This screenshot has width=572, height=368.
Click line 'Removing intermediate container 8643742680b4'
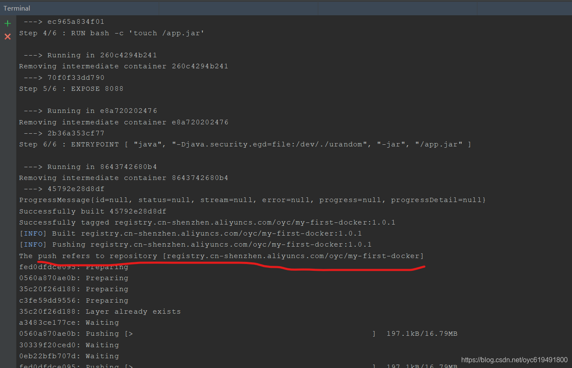(123, 177)
